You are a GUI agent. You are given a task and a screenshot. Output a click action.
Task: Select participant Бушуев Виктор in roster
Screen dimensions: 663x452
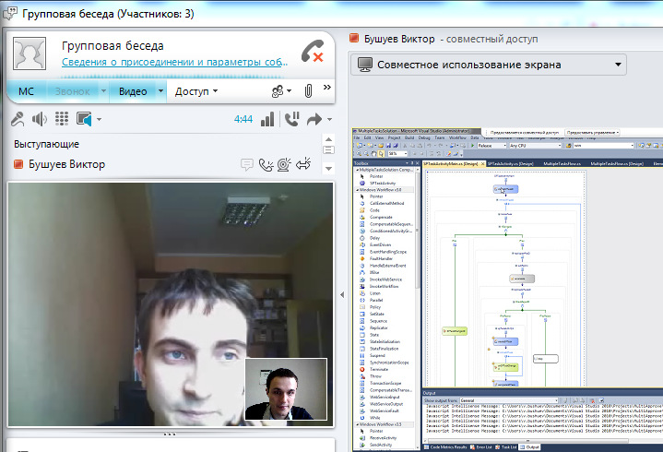click(x=66, y=164)
